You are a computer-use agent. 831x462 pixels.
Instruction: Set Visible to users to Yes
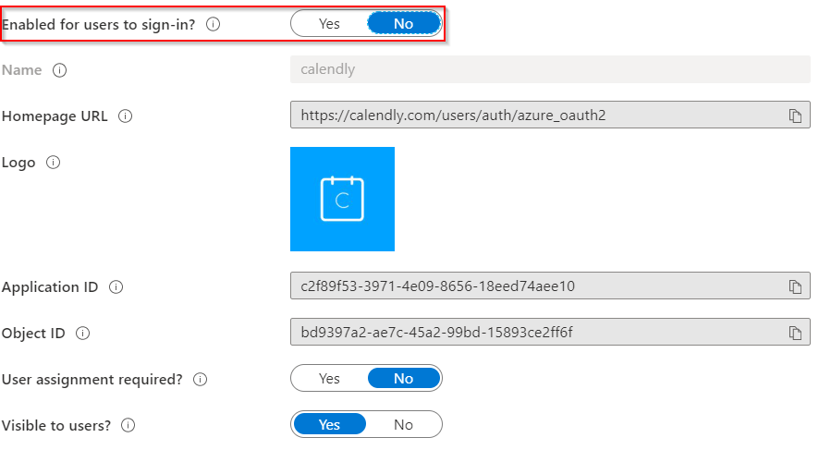[329, 425]
